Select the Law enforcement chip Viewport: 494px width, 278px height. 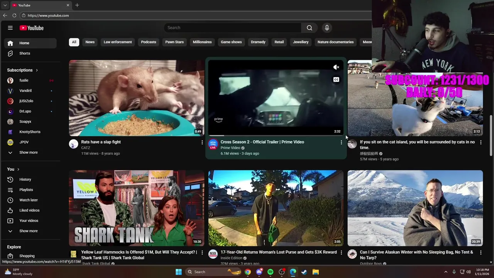pyautogui.click(x=118, y=42)
